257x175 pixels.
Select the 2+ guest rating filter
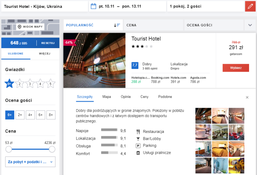[x=19, y=115]
